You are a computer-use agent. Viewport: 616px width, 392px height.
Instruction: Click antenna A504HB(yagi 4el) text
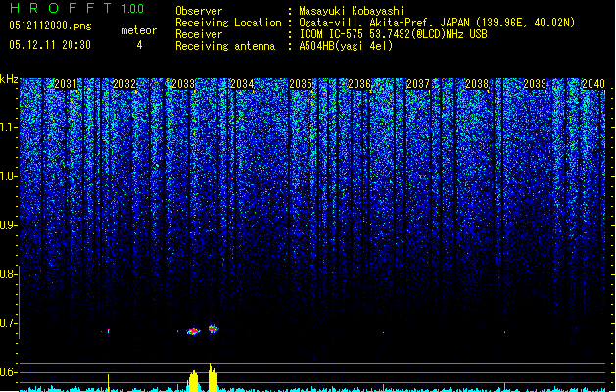tap(346, 46)
